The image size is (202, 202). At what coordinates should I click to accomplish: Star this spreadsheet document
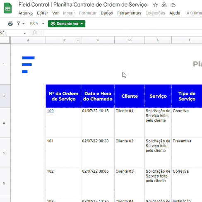(x=155, y=5)
